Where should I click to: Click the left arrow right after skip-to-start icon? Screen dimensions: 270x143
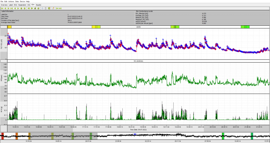click(5, 8)
